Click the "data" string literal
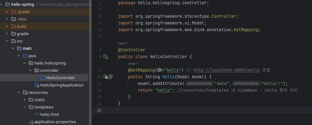The height and width of the screenshot is (125, 312). pos(222,83)
